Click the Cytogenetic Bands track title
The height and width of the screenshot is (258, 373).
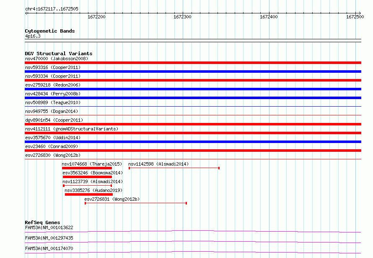(x=50, y=31)
